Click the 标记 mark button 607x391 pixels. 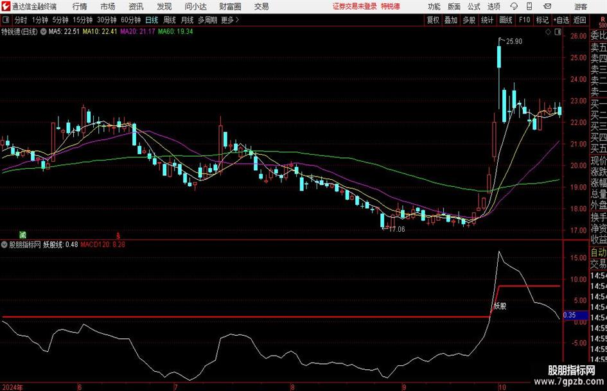click(x=542, y=20)
